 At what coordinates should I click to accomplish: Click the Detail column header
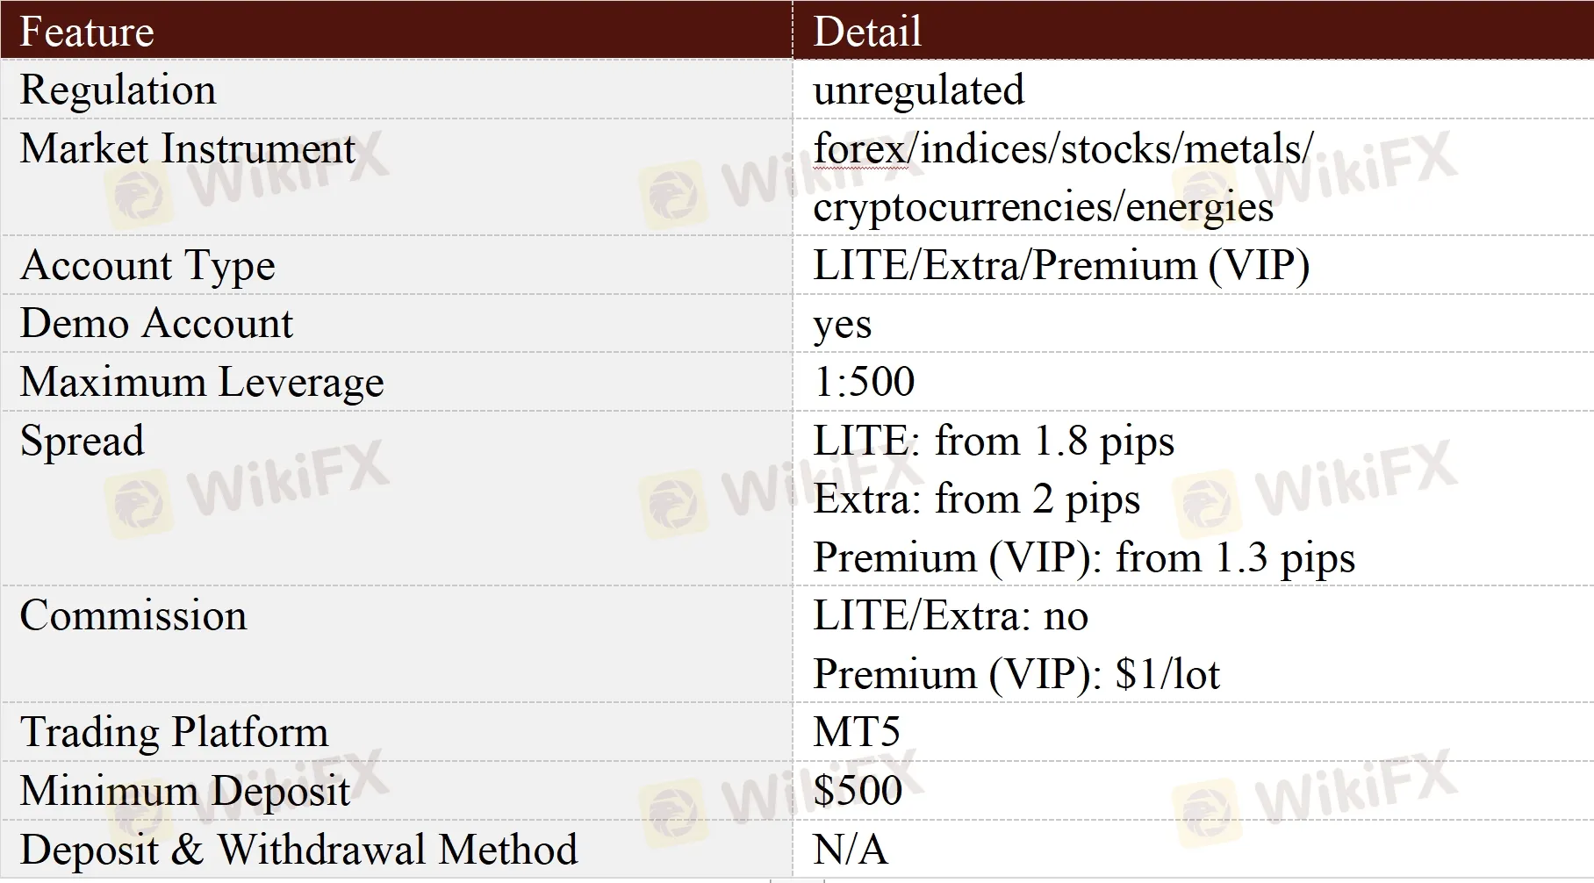click(867, 32)
